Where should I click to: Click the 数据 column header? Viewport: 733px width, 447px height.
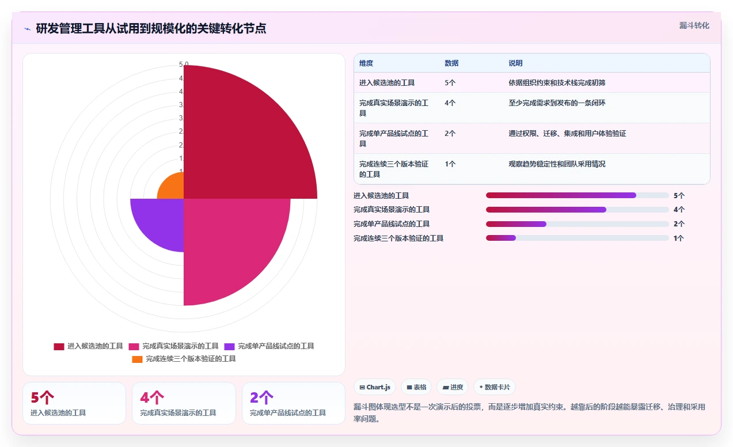click(451, 63)
